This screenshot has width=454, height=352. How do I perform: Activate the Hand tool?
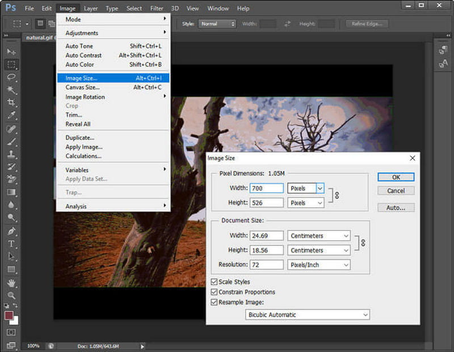tap(11, 283)
